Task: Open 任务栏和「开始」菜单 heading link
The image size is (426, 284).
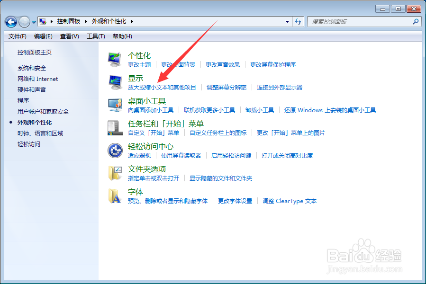Action: tap(166, 124)
